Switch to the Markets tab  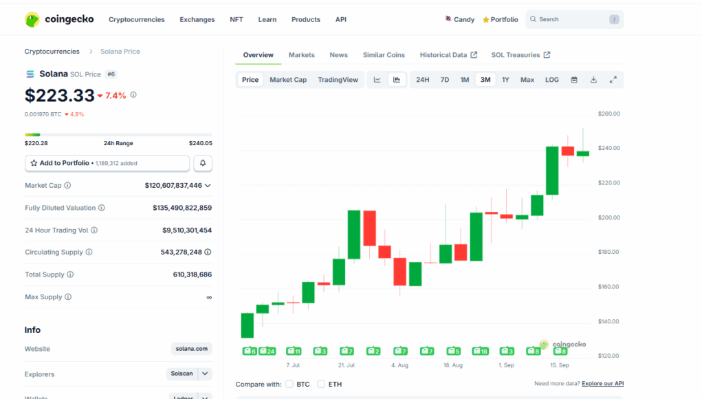click(301, 55)
